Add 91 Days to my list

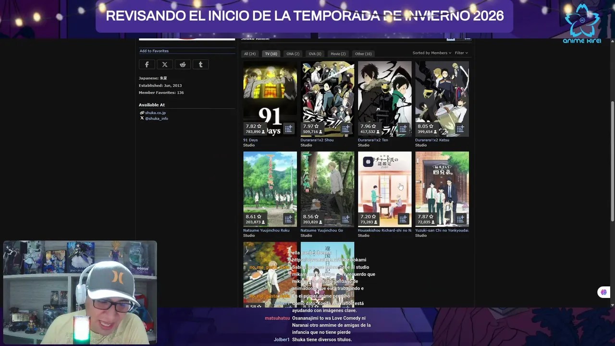(x=288, y=129)
